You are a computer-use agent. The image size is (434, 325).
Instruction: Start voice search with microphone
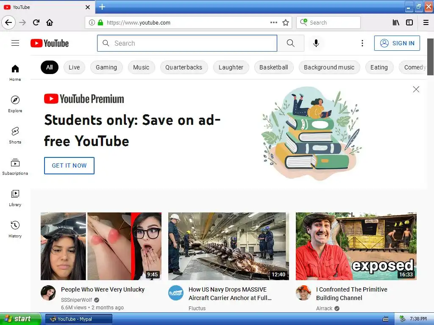[x=316, y=43]
